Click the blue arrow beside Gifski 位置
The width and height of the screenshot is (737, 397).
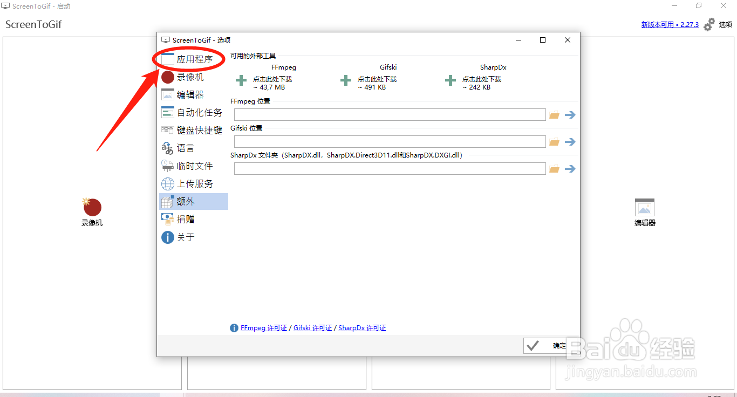570,142
